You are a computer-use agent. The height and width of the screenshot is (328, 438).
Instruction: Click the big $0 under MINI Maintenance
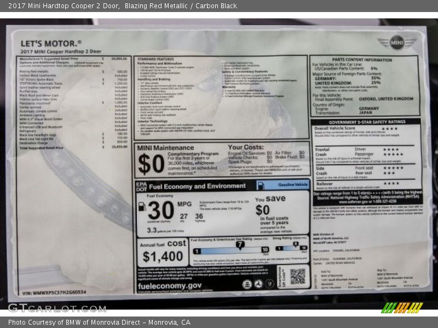click(x=151, y=164)
